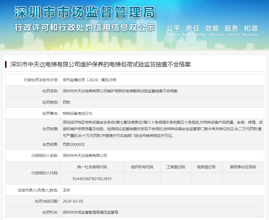
Task: Click the 处罚依据 legal basis paragraph
Action: (162, 129)
